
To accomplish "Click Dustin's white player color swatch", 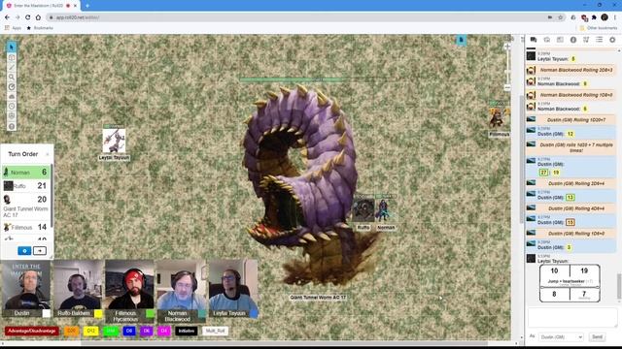I will (47, 313).
